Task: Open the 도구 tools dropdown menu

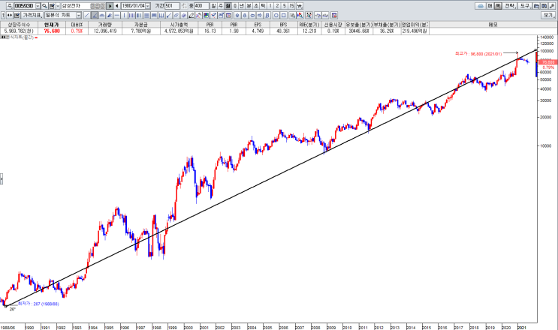Action: [524, 6]
